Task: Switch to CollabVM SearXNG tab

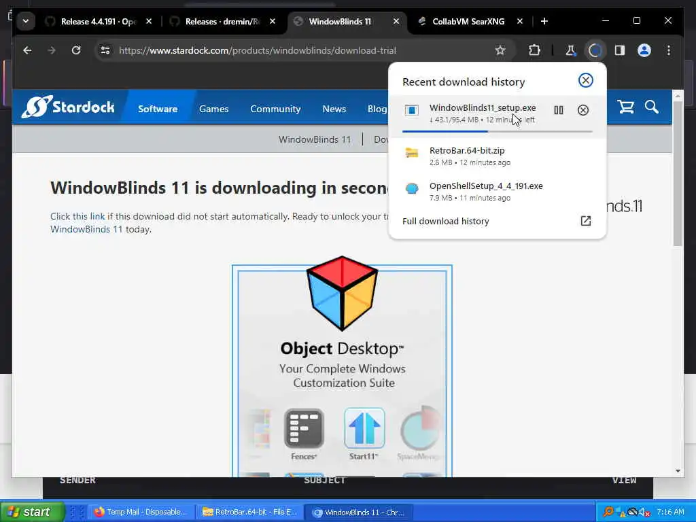Action: 468,21
